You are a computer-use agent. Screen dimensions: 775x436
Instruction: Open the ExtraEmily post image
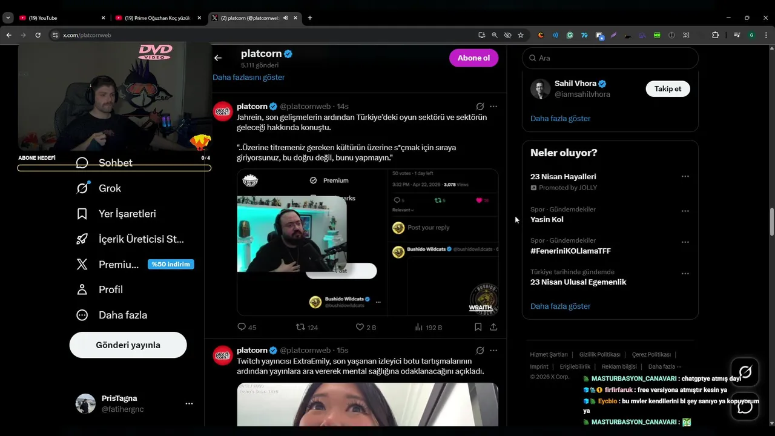[368, 405]
